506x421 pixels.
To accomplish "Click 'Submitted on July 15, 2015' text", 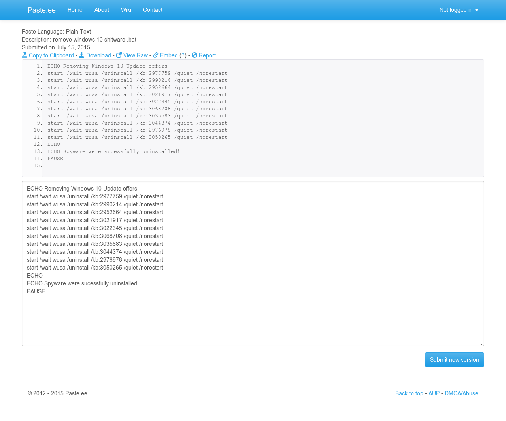I will pyautogui.click(x=56, y=47).
